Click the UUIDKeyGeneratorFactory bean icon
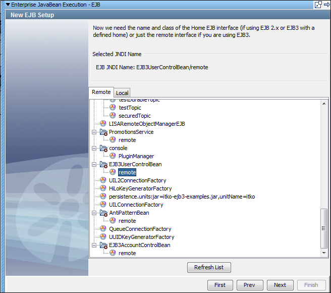331x293 pixels. click(103, 236)
